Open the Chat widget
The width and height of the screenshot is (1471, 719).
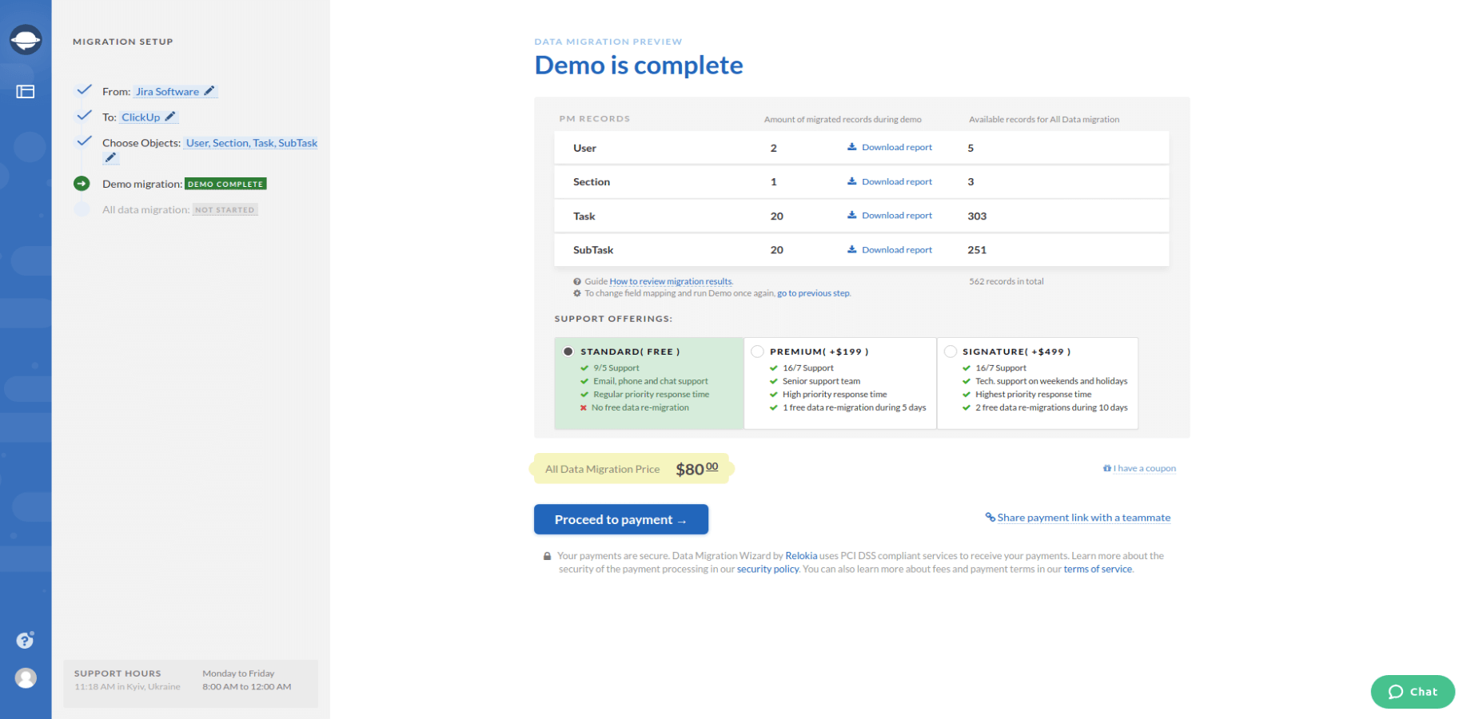[1412, 692]
